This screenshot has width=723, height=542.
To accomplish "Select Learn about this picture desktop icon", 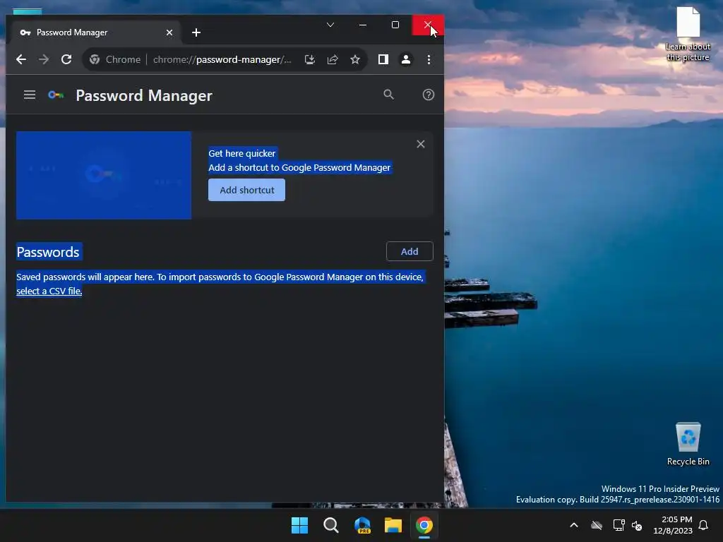I will (x=688, y=35).
